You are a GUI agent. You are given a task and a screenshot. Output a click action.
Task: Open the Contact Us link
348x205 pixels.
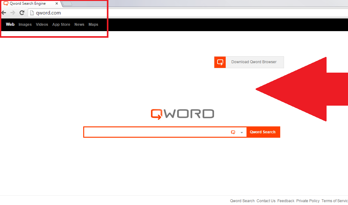[x=266, y=201]
